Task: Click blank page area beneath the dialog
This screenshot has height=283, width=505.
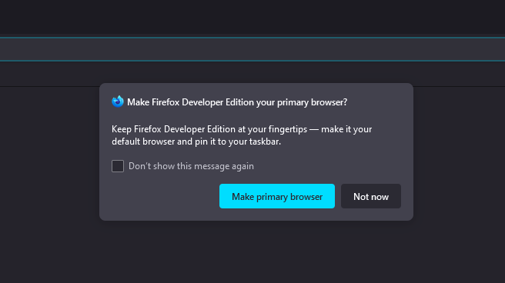Action: [x=252, y=252]
